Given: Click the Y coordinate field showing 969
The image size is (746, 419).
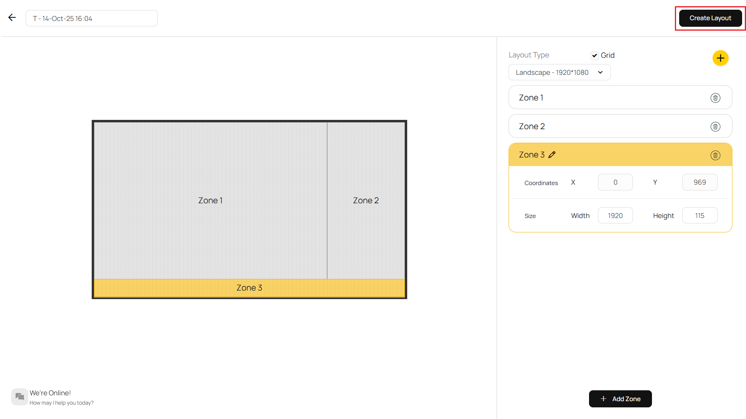Looking at the screenshot, I should pos(700,182).
